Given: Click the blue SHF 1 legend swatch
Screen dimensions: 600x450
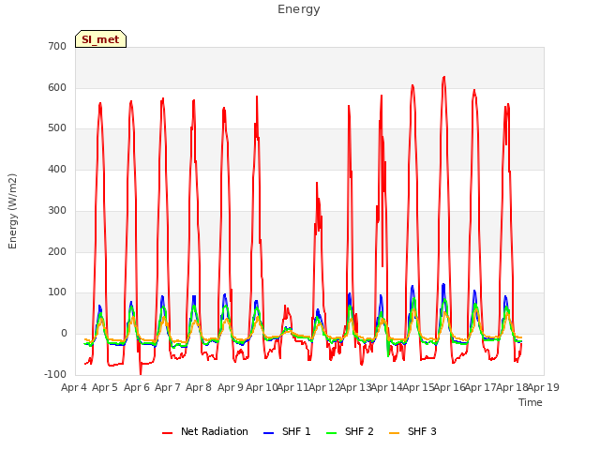Looking at the screenshot, I should tap(269, 433).
